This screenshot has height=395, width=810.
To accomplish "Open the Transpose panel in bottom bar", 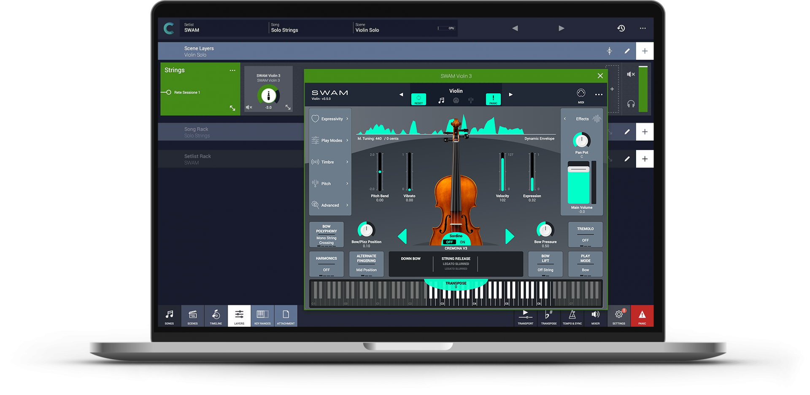I will (548, 317).
